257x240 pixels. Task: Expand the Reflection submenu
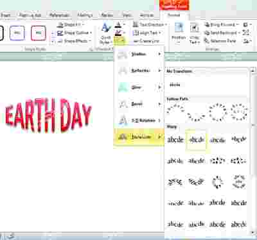pyautogui.click(x=139, y=71)
